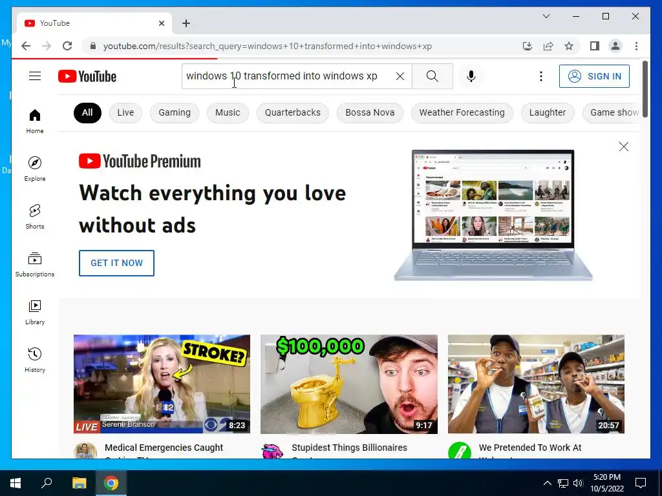Select the Weather Forecasting chip

point(462,112)
